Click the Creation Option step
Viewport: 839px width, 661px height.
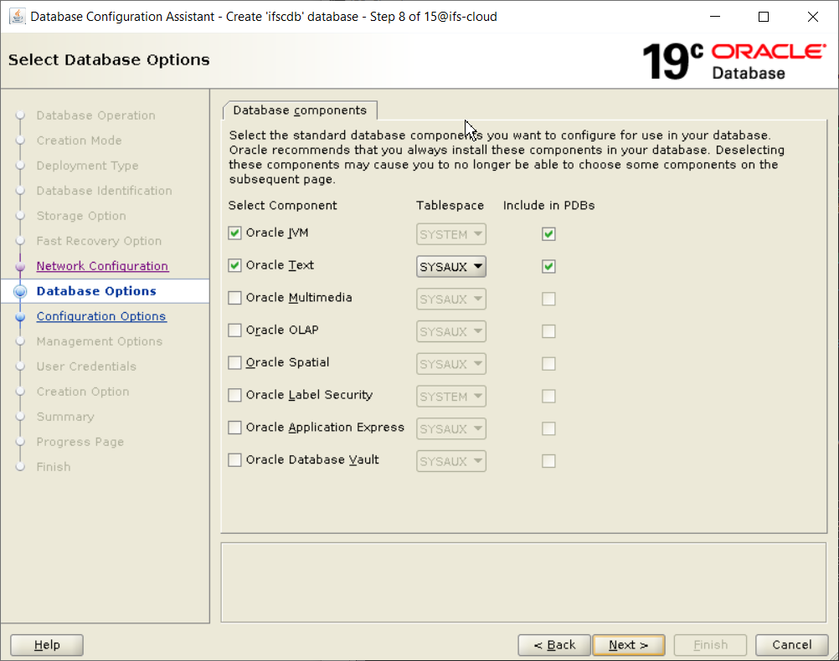tap(83, 392)
